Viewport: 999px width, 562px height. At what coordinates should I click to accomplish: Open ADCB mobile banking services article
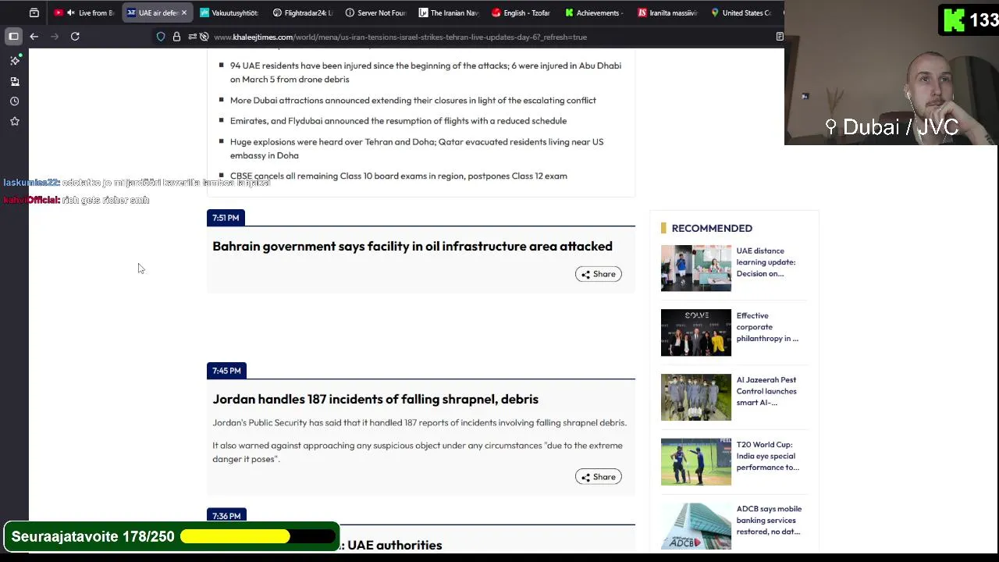tap(769, 520)
